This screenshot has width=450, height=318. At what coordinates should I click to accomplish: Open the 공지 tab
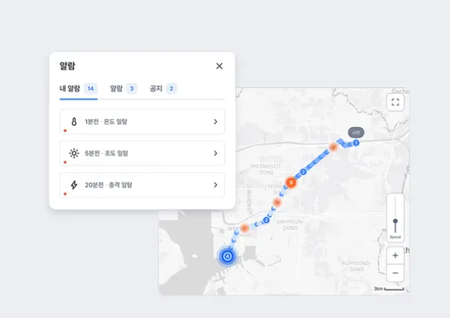[162, 89]
